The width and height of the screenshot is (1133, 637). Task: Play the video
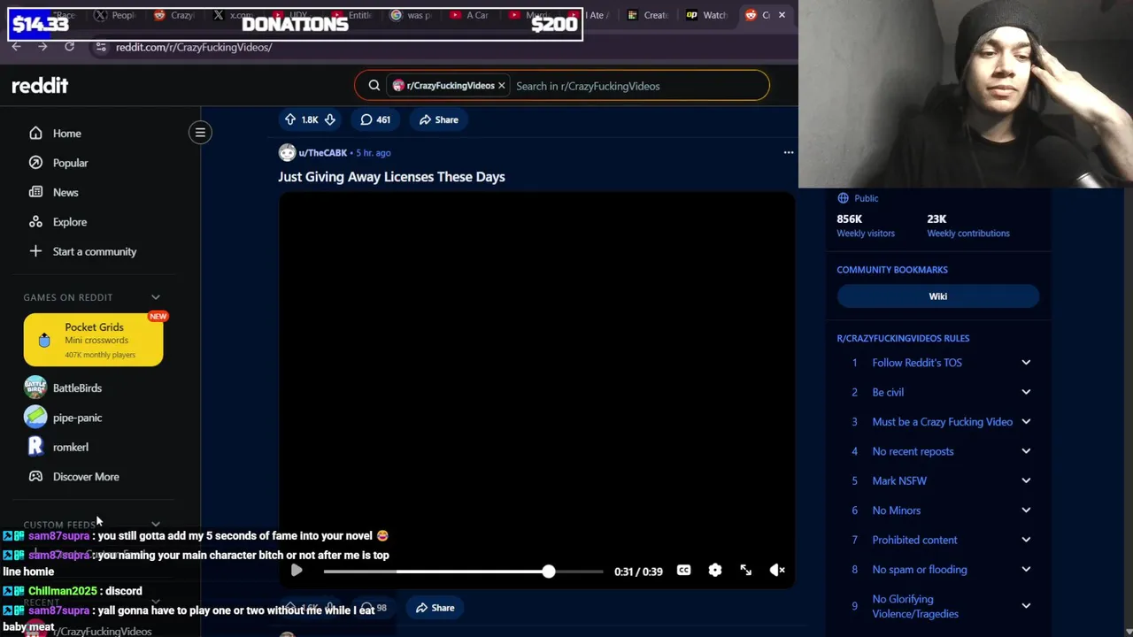(x=297, y=571)
